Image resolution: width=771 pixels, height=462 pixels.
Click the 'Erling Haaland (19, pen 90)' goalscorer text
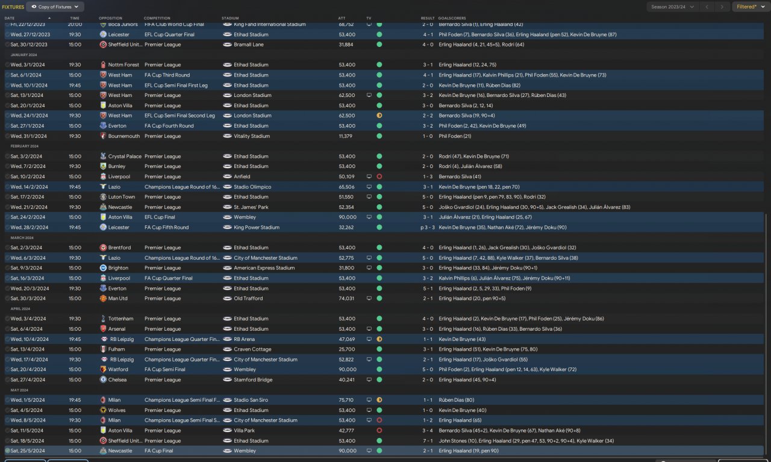469,451
